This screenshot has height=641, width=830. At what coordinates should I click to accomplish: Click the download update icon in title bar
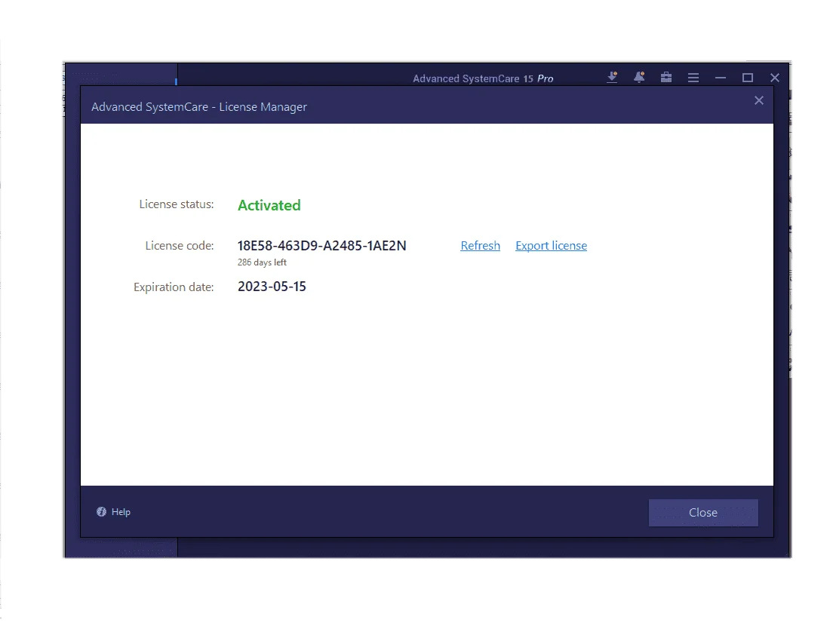point(612,78)
